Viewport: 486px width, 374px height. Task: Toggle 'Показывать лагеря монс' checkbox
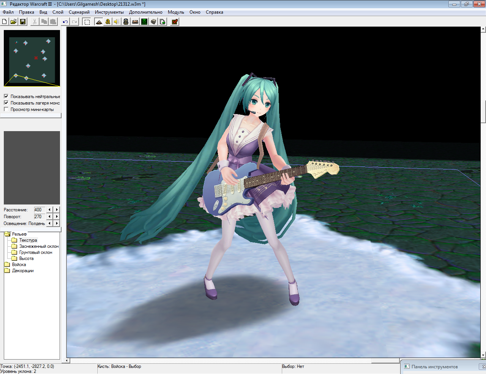coord(6,103)
